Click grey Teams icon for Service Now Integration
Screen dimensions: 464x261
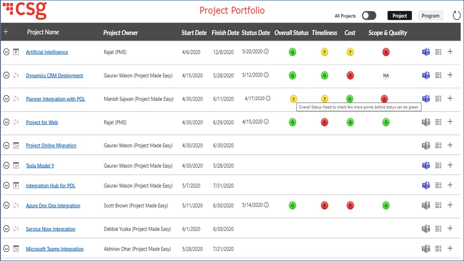tap(426, 229)
